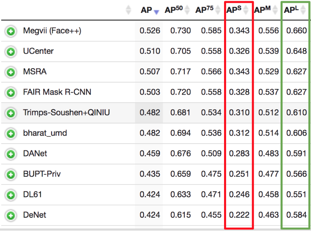
Task: Expand the bharat_umd row details
Action: (x=11, y=134)
